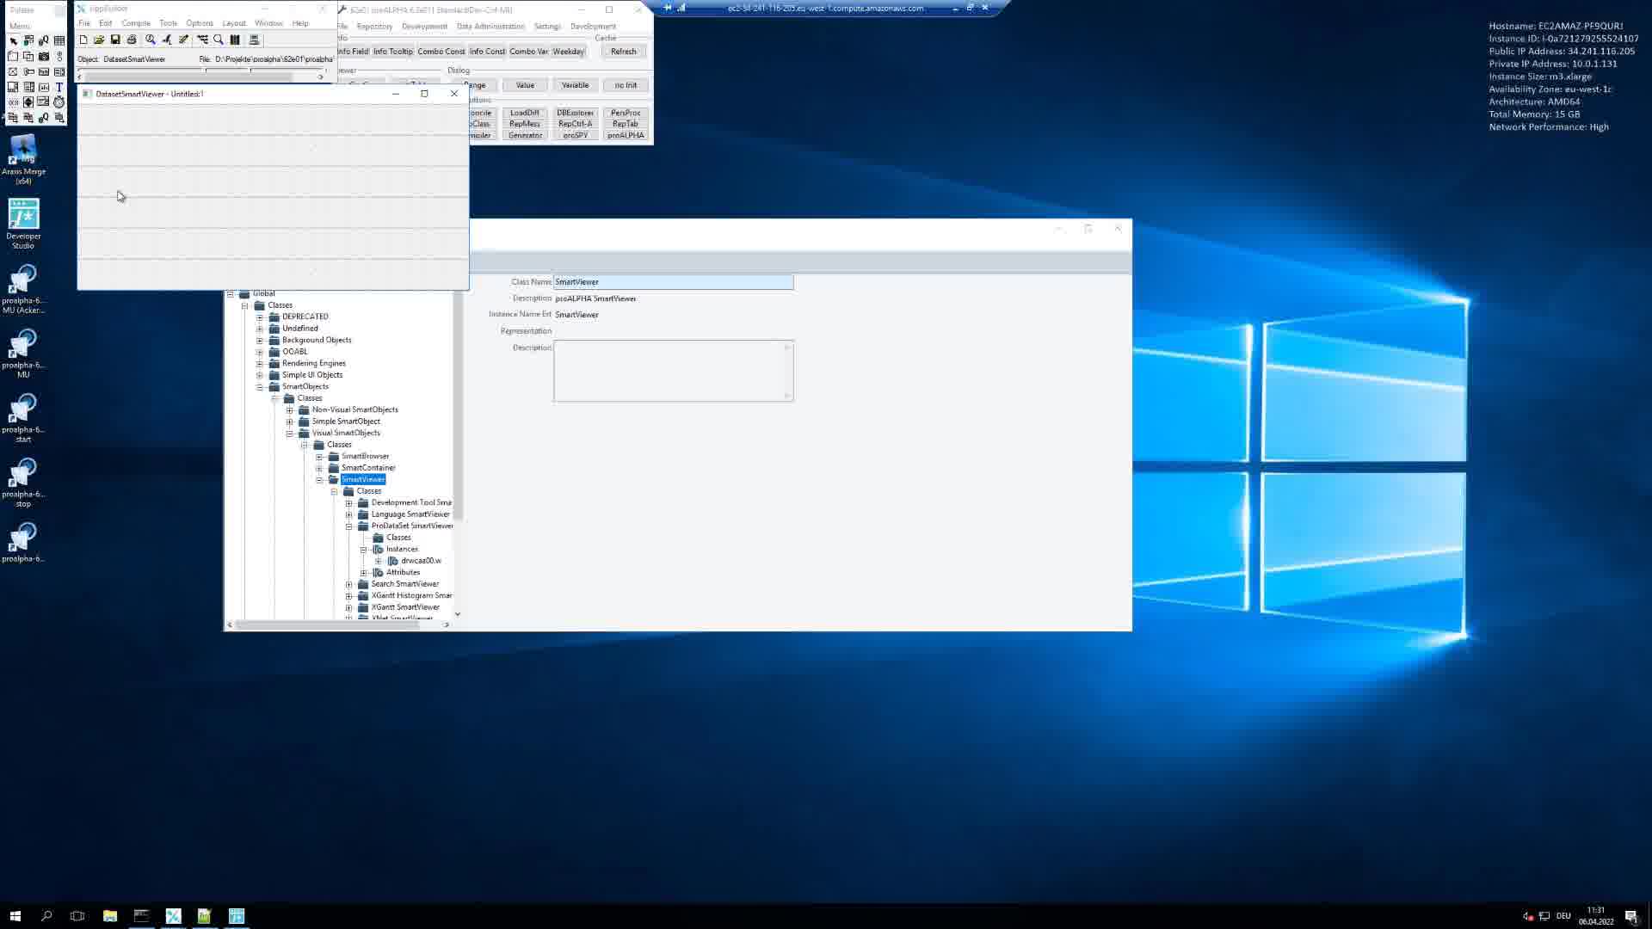The height and width of the screenshot is (929, 1652).
Task: Select the browse grid tool in Palette
Action: click(59, 40)
